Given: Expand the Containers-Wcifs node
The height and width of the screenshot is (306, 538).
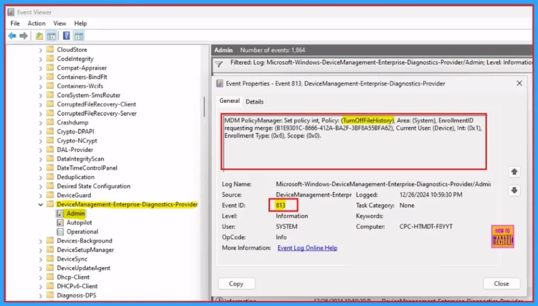Looking at the screenshot, I should pyautogui.click(x=40, y=87).
